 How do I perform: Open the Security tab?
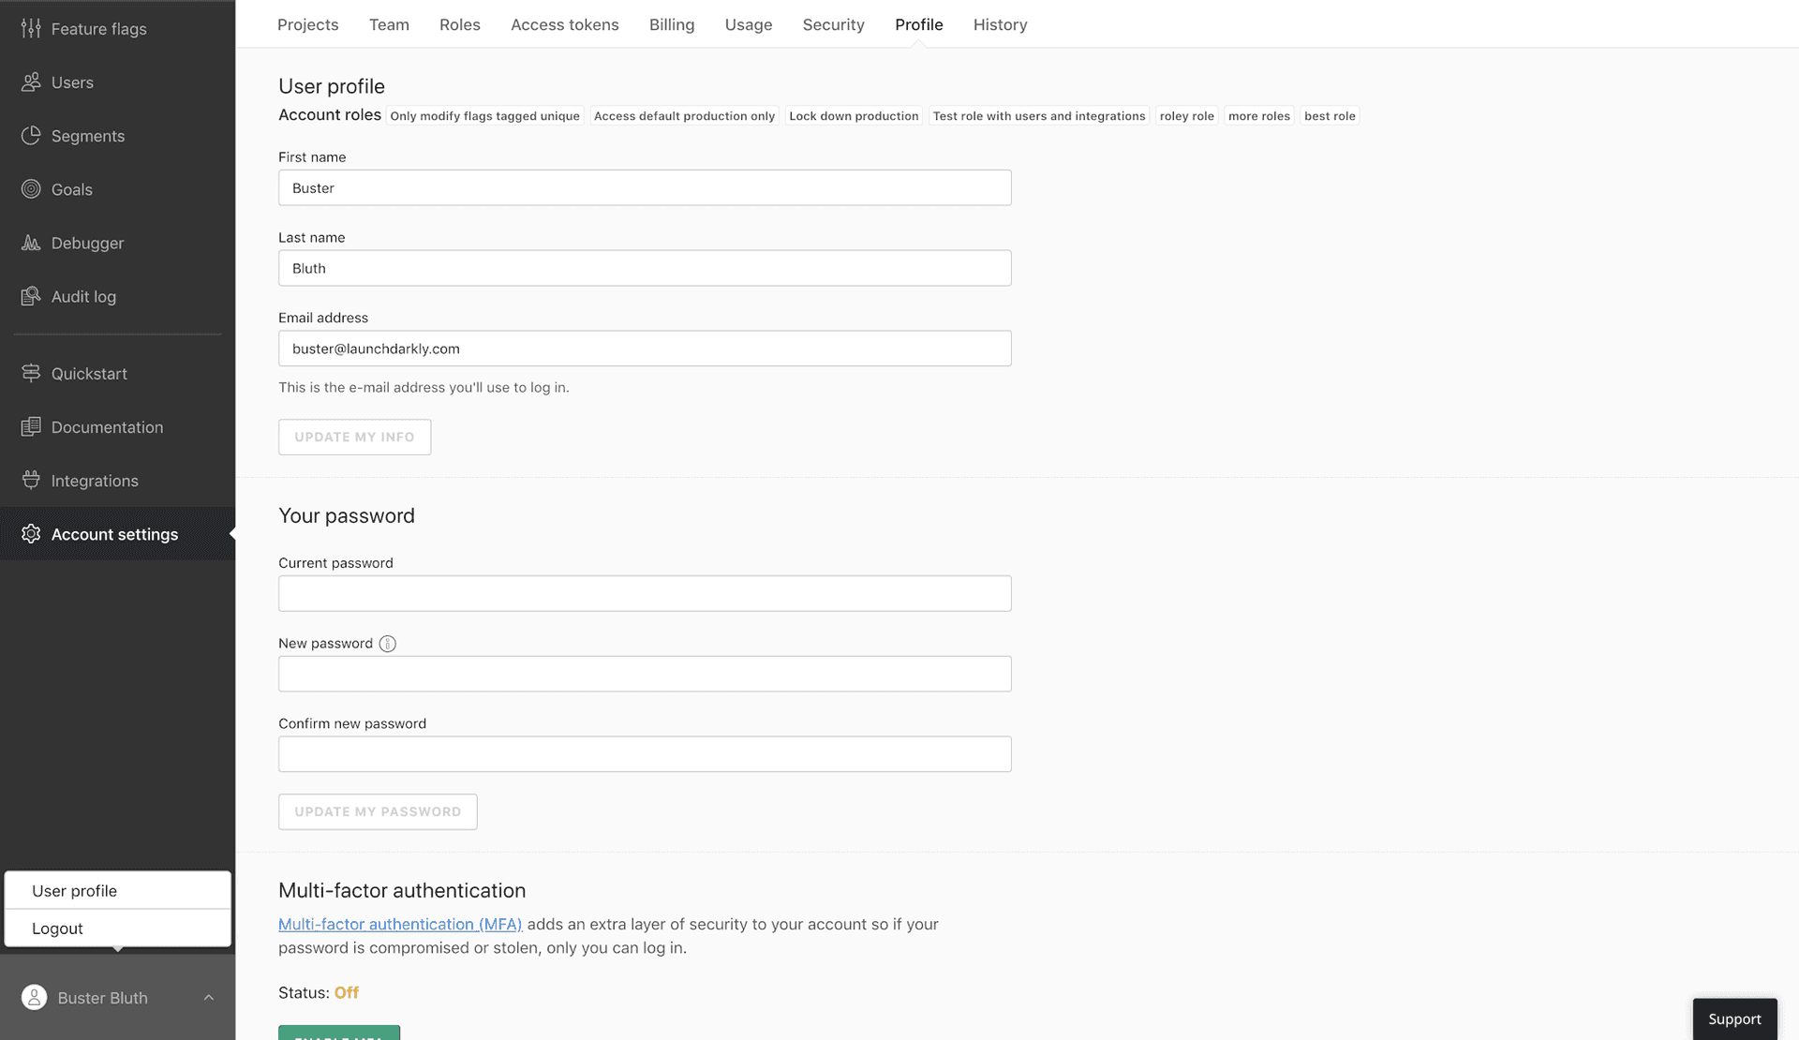833,24
